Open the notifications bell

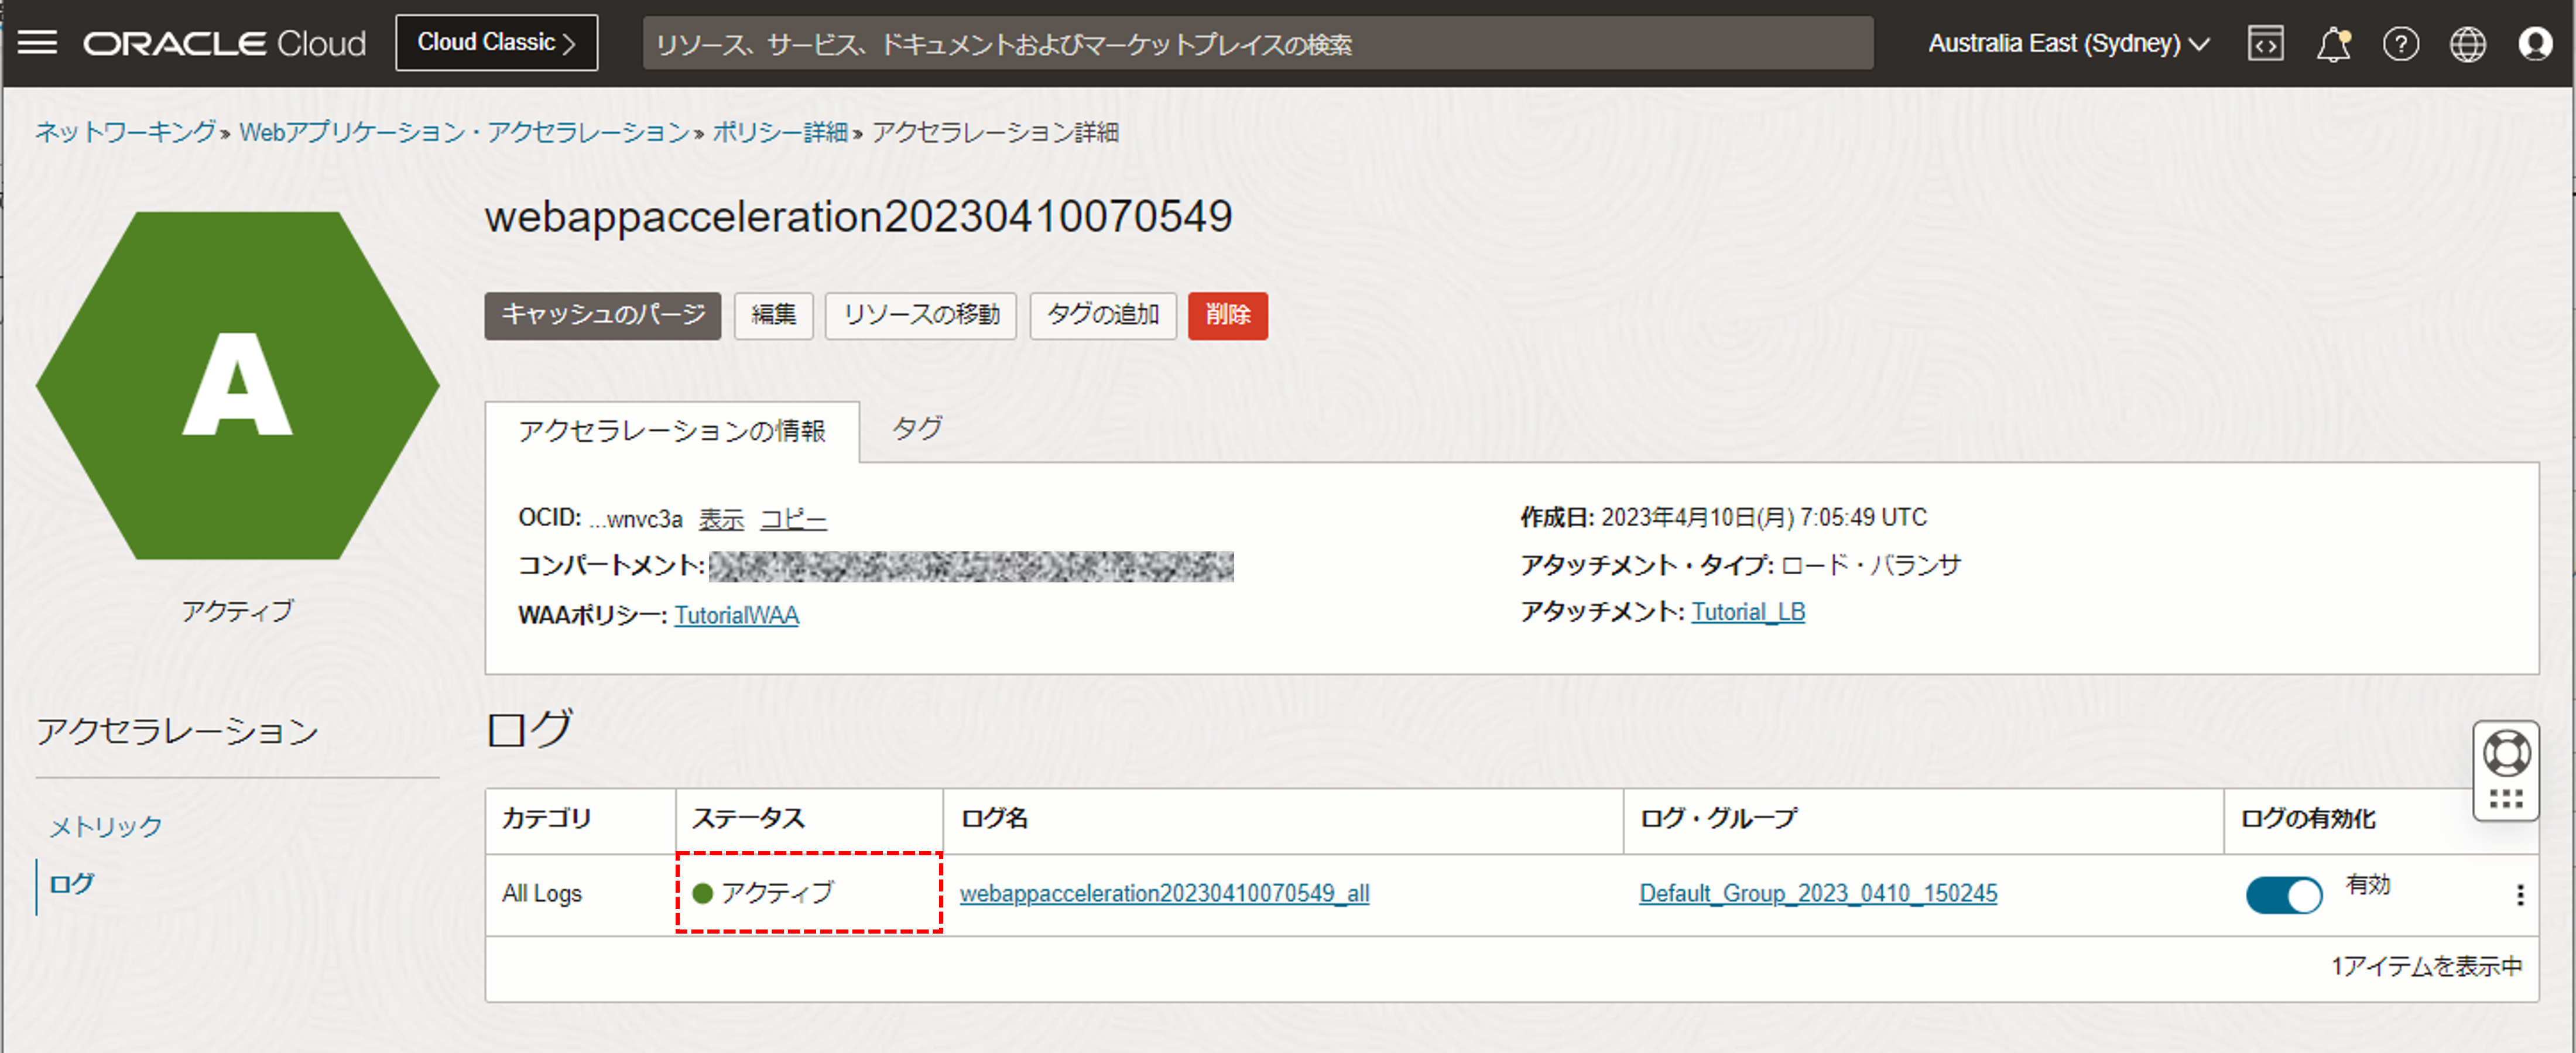click(2334, 43)
